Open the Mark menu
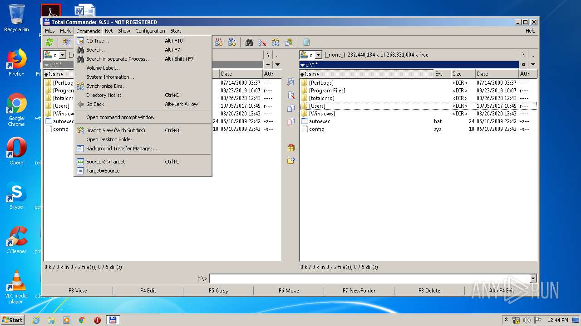The width and height of the screenshot is (581, 326). point(65,31)
